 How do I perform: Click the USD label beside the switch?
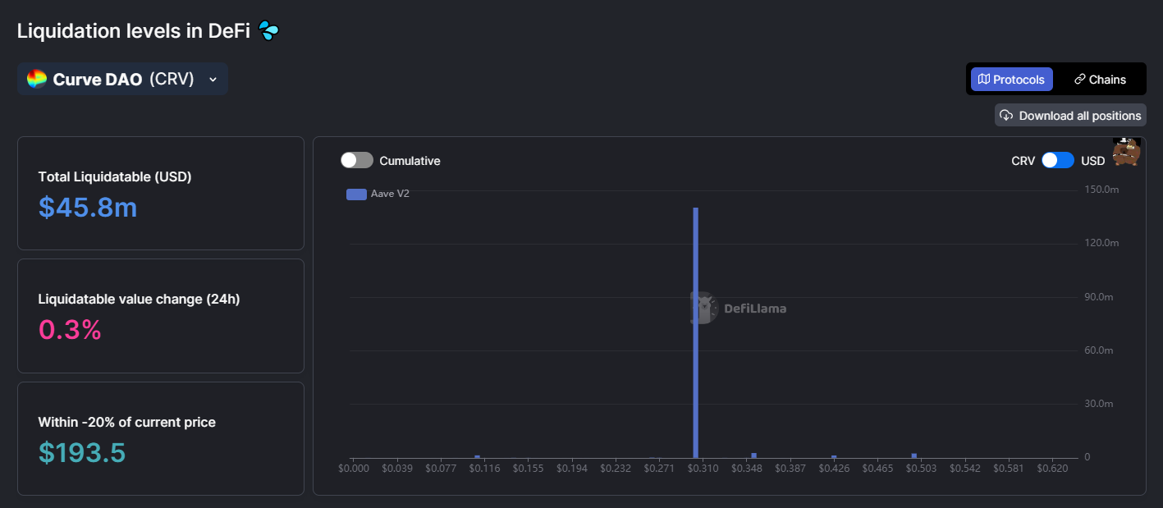pyautogui.click(x=1093, y=161)
